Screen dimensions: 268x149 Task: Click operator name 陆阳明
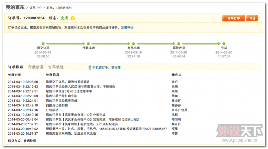coord(176,119)
